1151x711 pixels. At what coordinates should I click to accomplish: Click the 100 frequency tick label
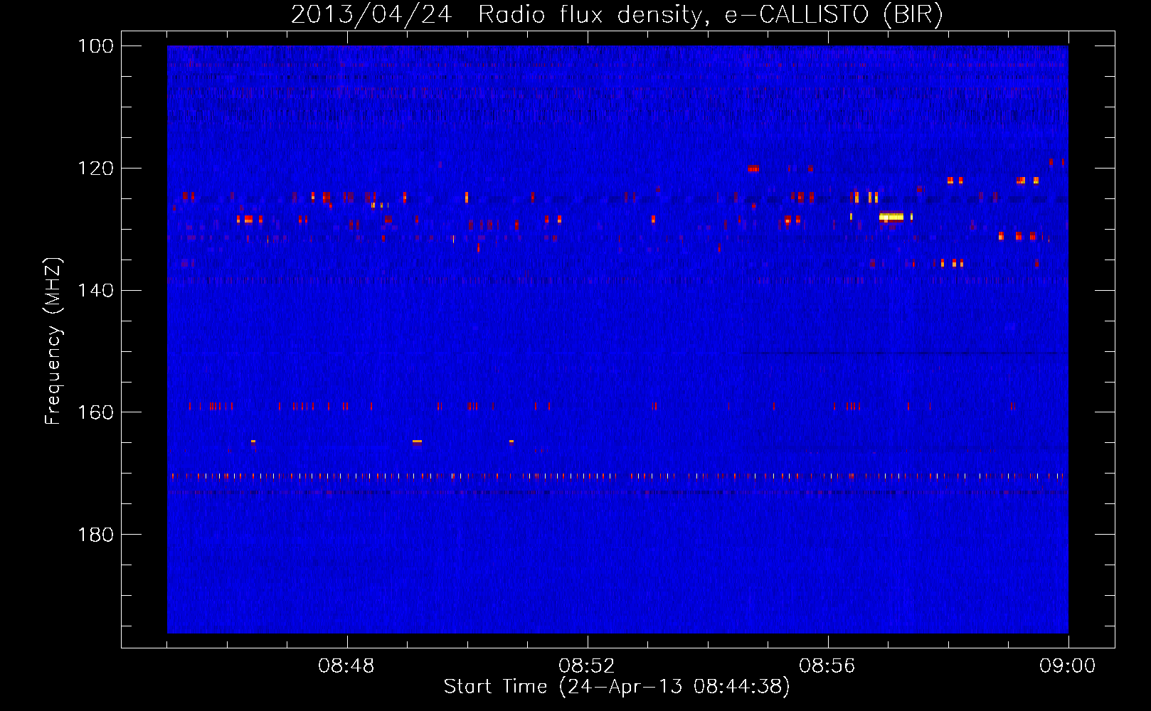pyautogui.click(x=95, y=46)
